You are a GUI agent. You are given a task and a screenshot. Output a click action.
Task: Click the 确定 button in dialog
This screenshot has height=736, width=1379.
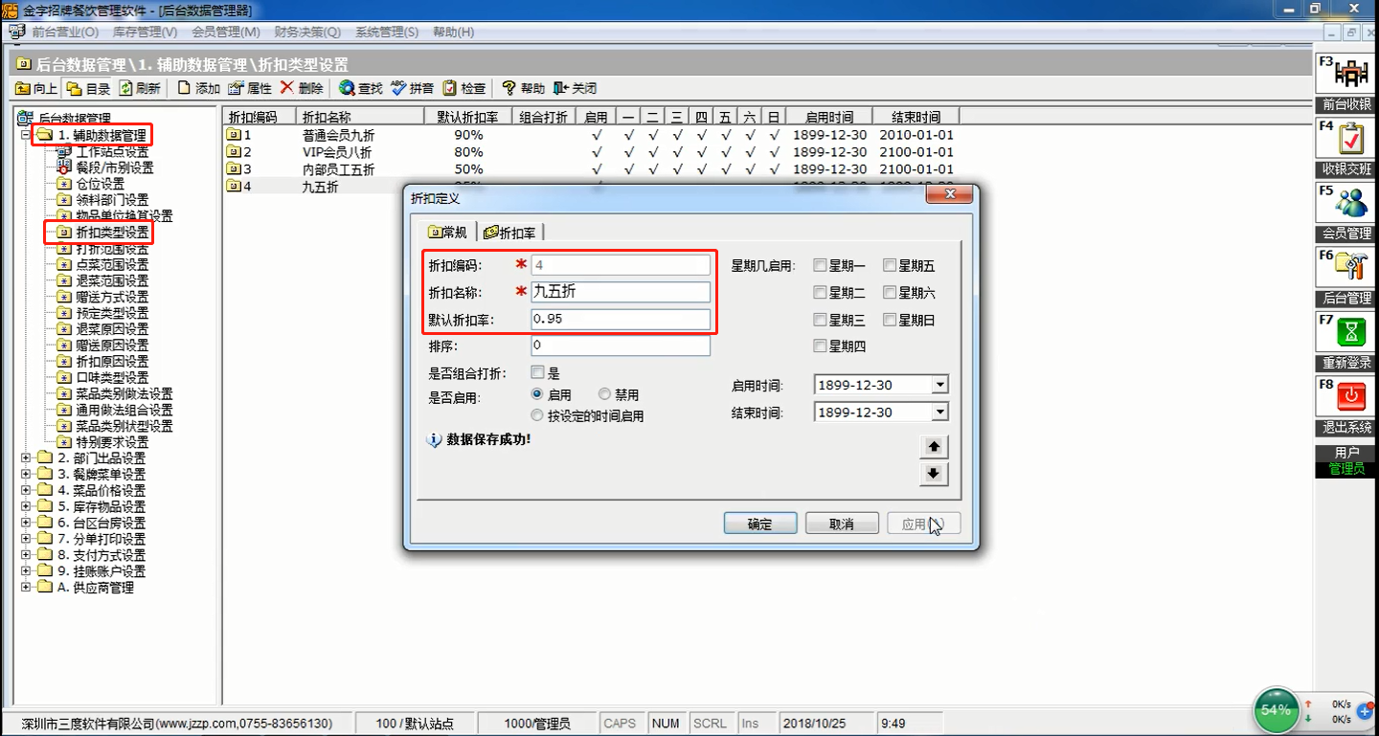760,524
